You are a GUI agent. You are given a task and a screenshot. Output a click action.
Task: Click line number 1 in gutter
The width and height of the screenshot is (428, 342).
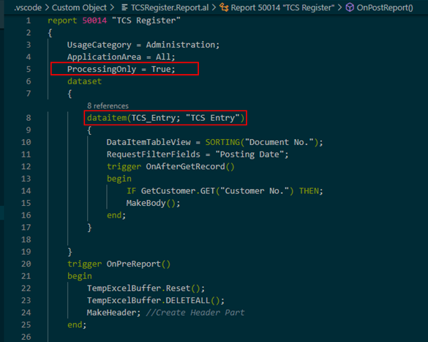[29, 21]
